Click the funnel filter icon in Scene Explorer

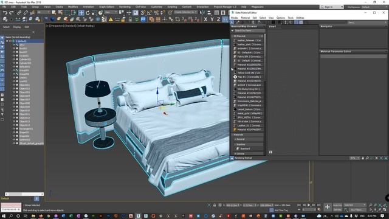(x=2, y=115)
